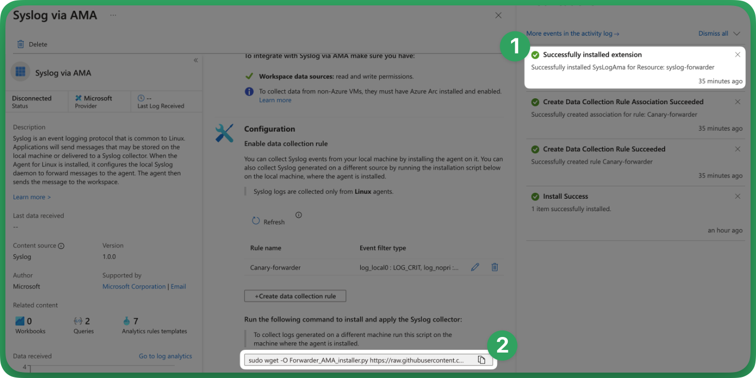Click the Version value 1.0.0

(x=109, y=257)
